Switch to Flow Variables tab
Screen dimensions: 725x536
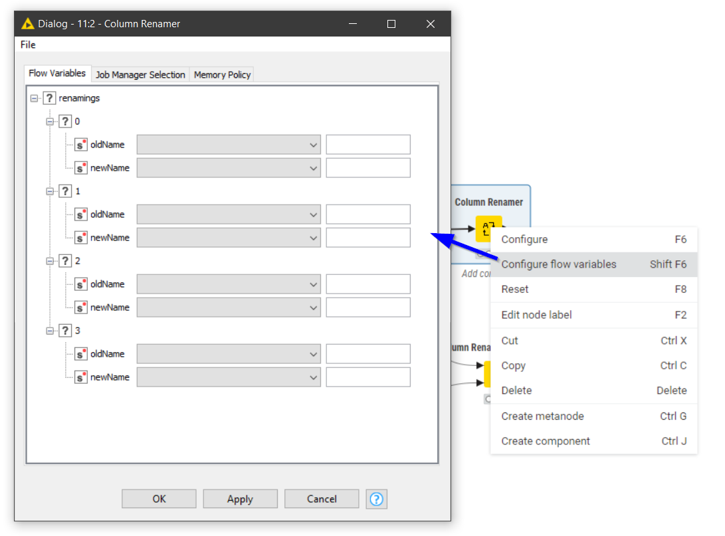coord(57,73)
